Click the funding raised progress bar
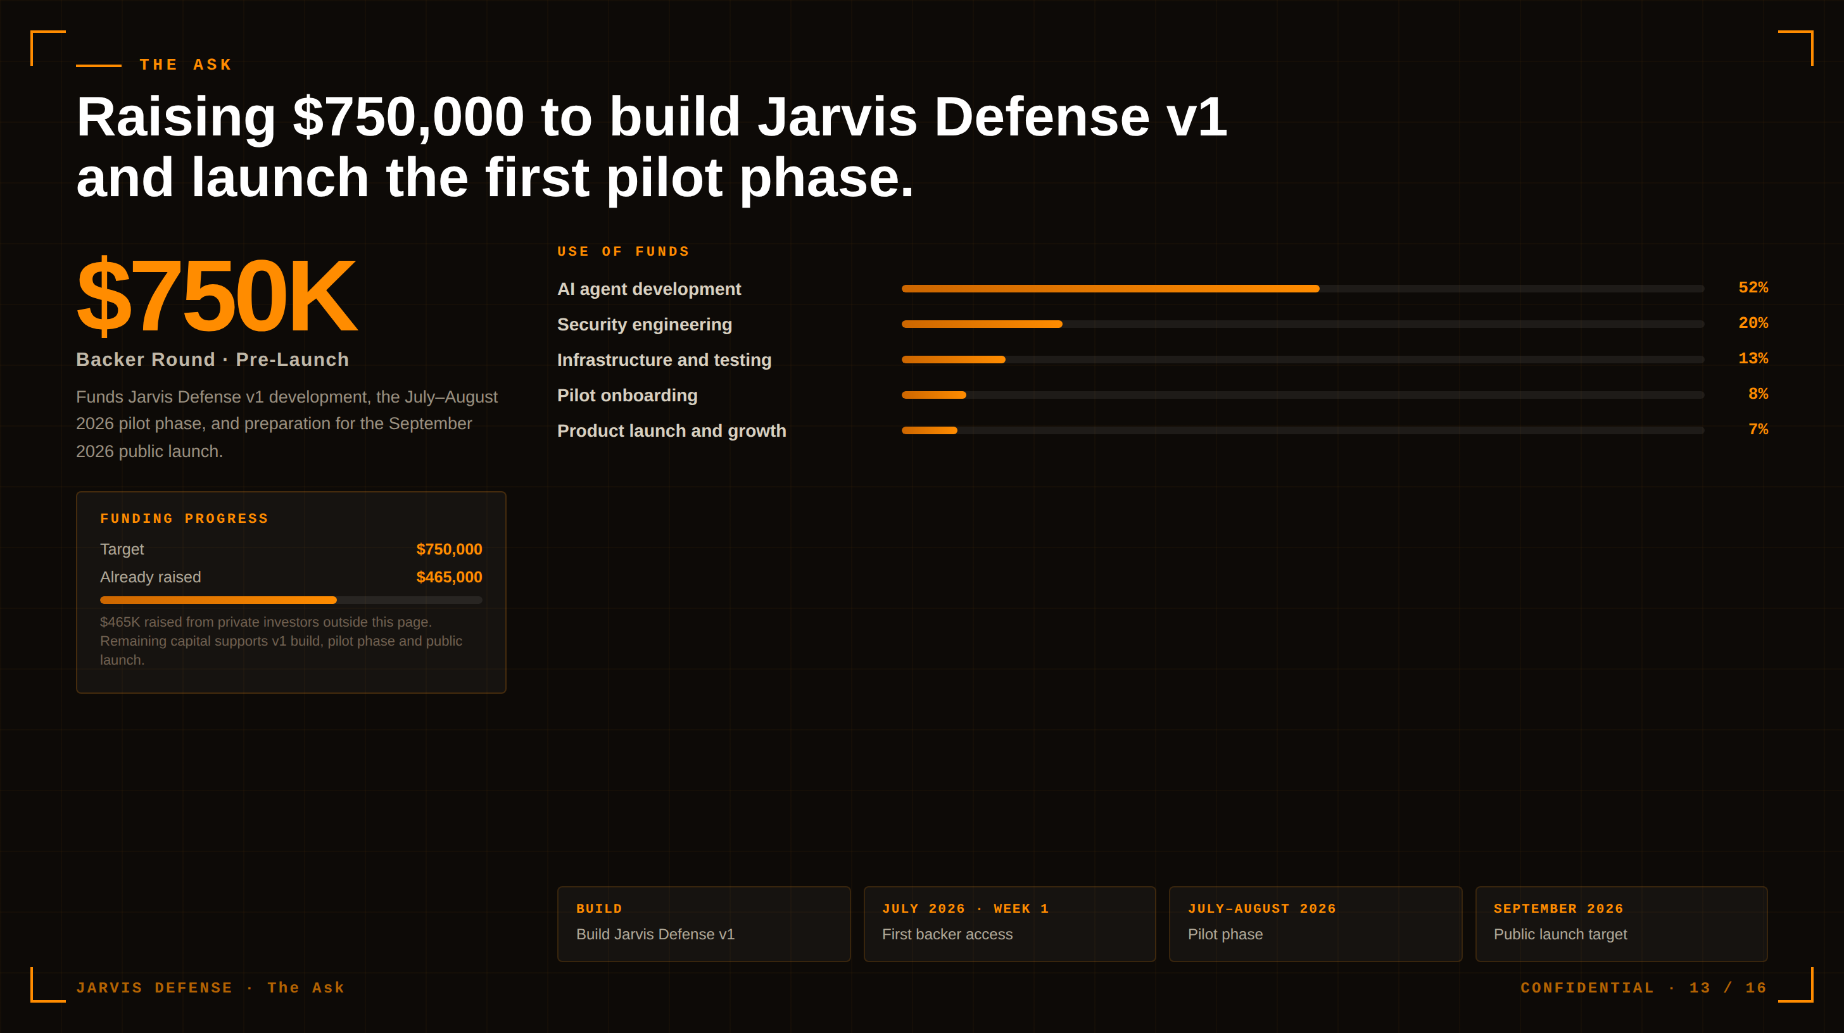 click(x=291, y=599)
